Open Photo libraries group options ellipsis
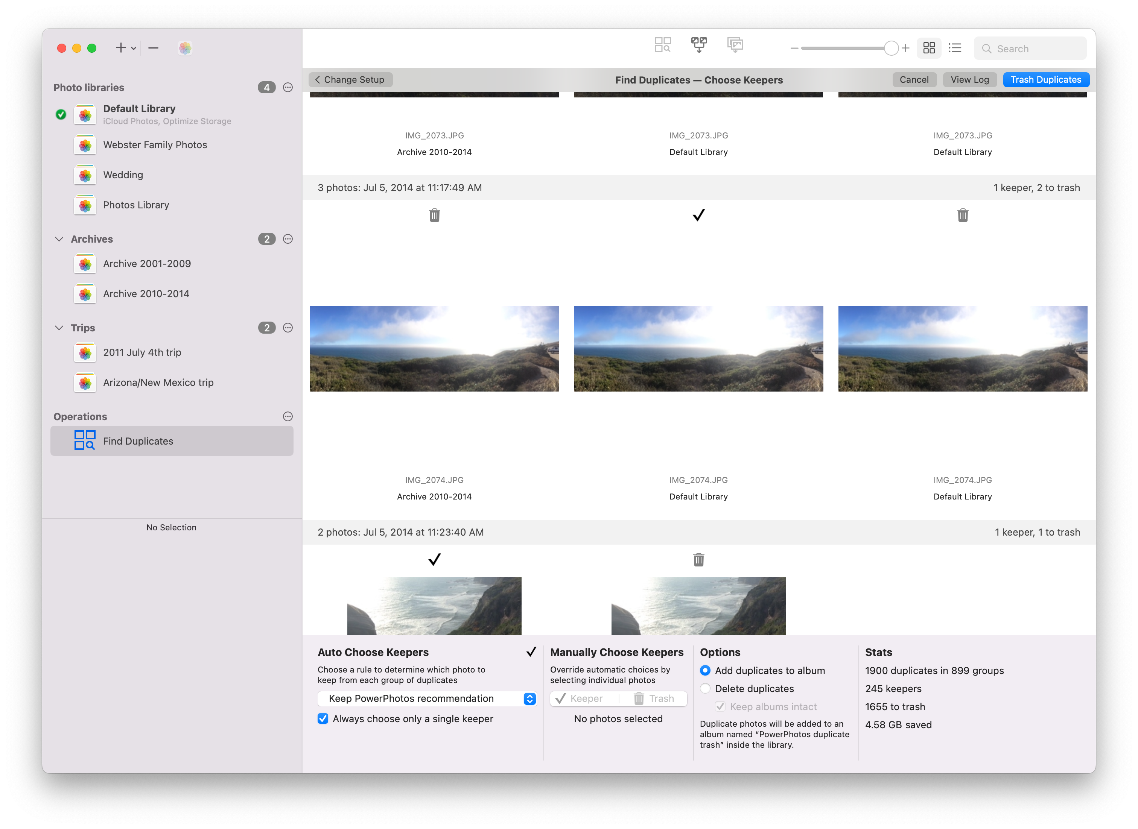Image resolution: width=1138 pixels, height=829 pixels. (x=288, y=87)
